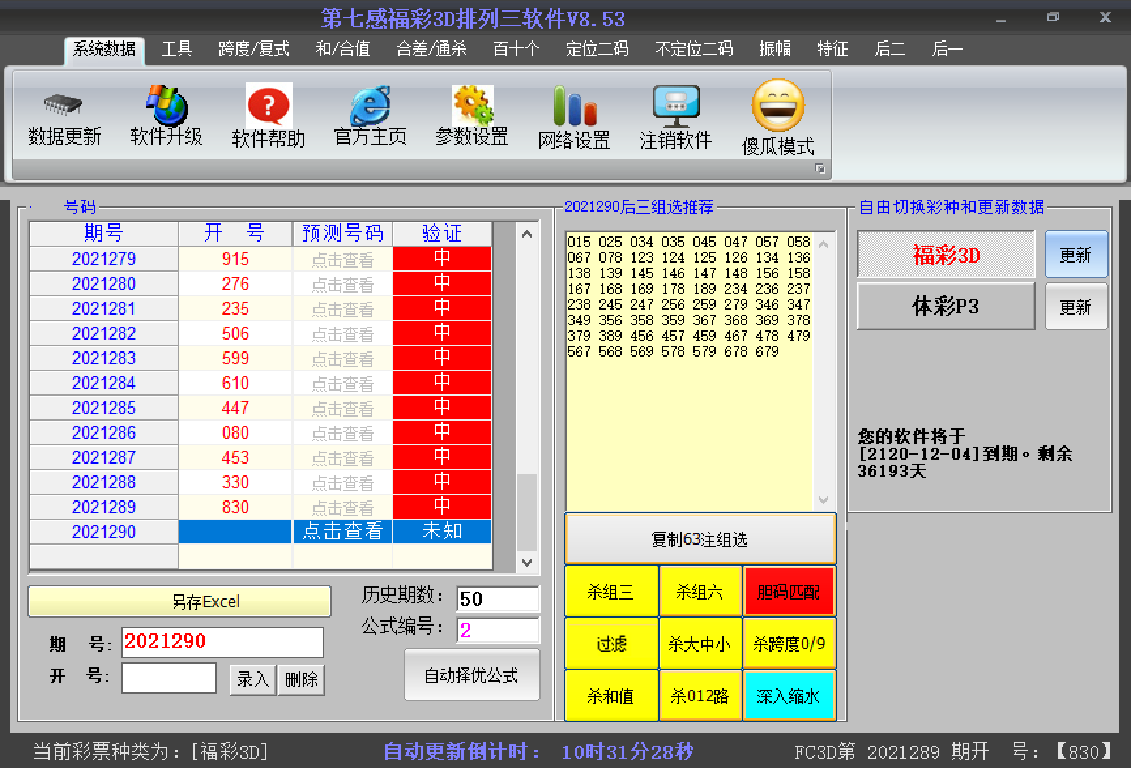1131x768 pixels.
Task: Click red 胆码匹配 button
Action: [789, 592]
